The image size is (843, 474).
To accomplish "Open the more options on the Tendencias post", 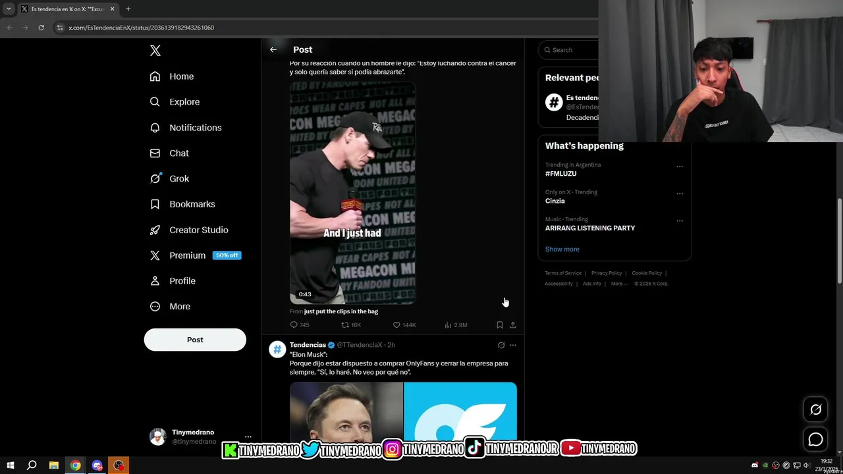I will 513,345.
